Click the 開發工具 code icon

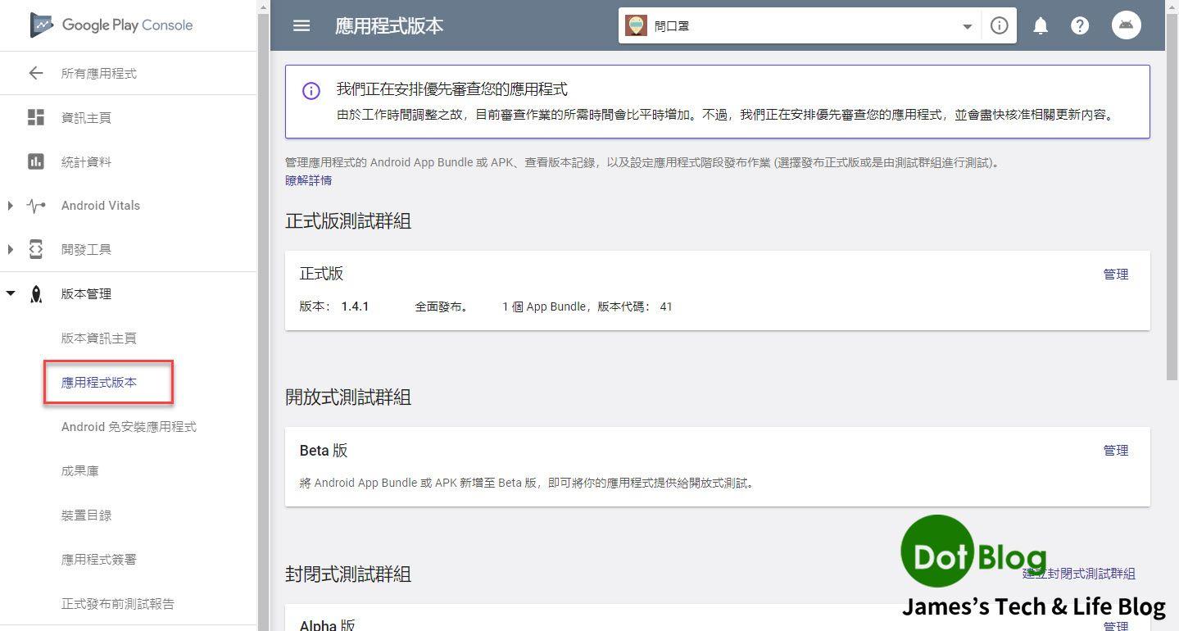[36, 249]
